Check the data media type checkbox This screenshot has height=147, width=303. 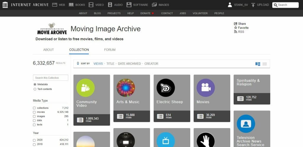(34, 120)
